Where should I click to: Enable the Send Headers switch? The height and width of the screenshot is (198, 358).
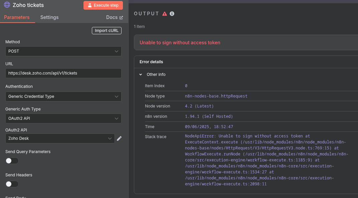[12, 184]
